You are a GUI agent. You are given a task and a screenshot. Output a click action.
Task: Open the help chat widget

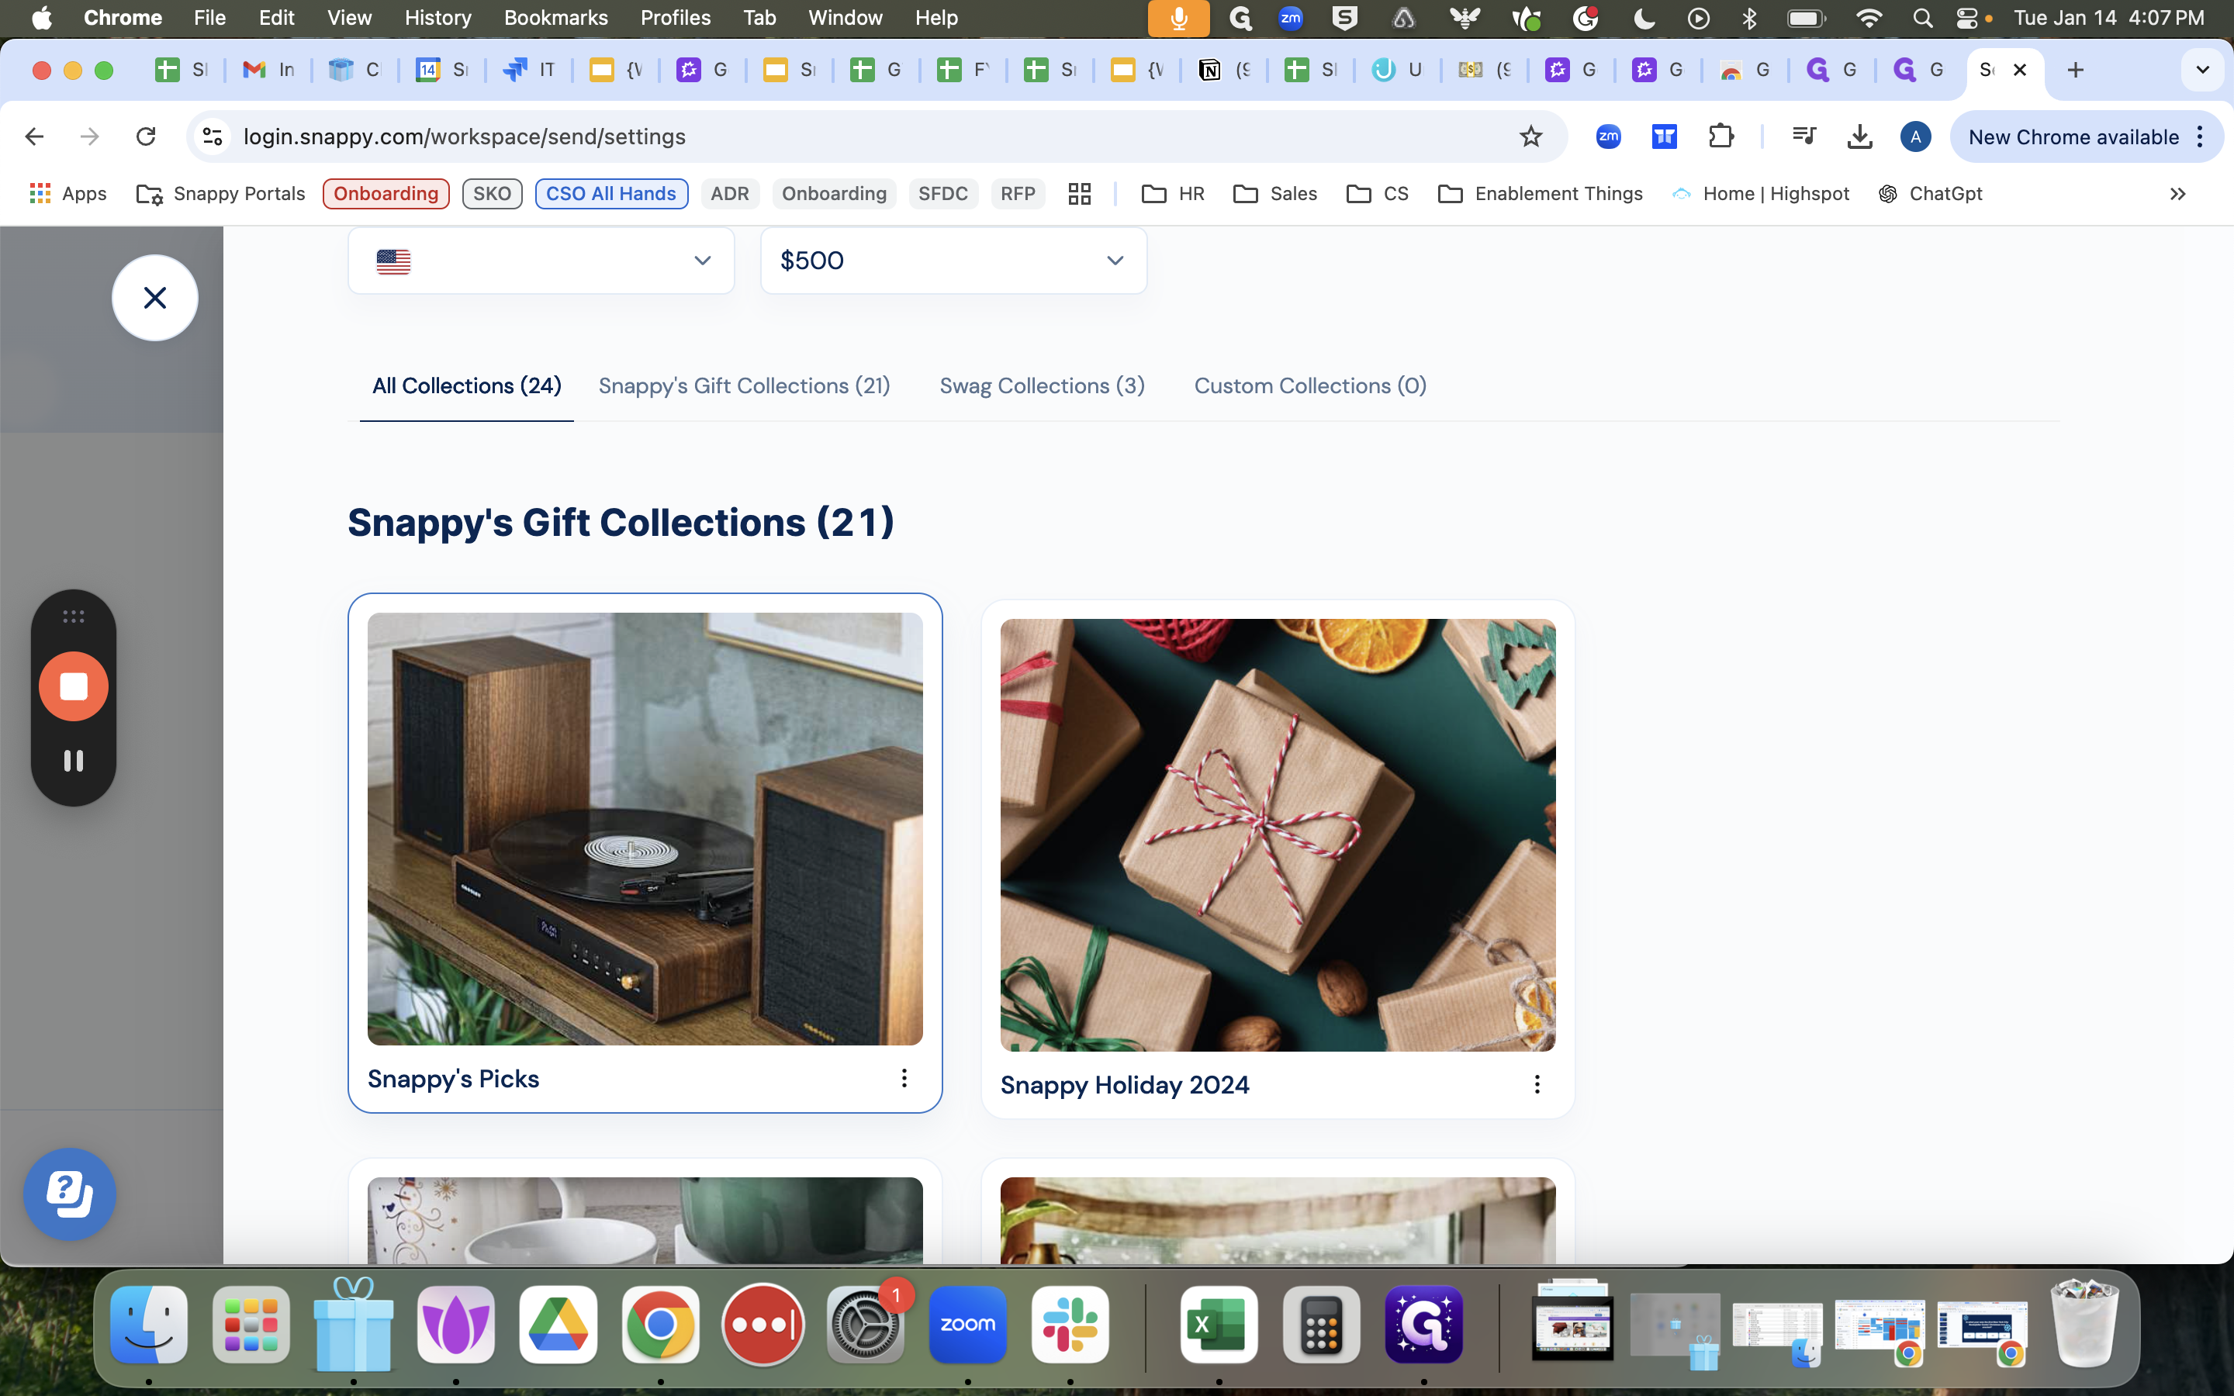tap(69, 1193)
